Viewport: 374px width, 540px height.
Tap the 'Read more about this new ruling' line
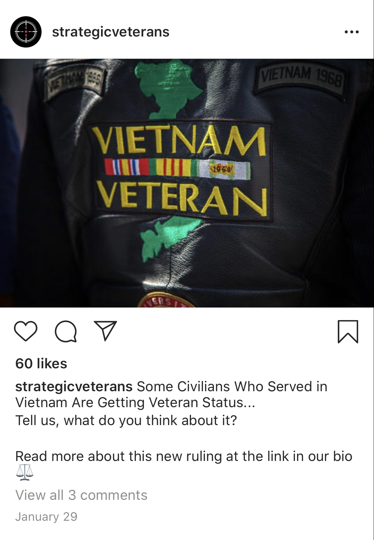184,456
